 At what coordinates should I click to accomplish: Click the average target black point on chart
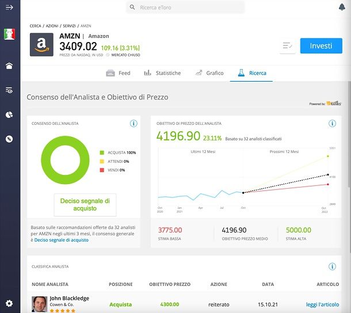(x=328, y=175)
